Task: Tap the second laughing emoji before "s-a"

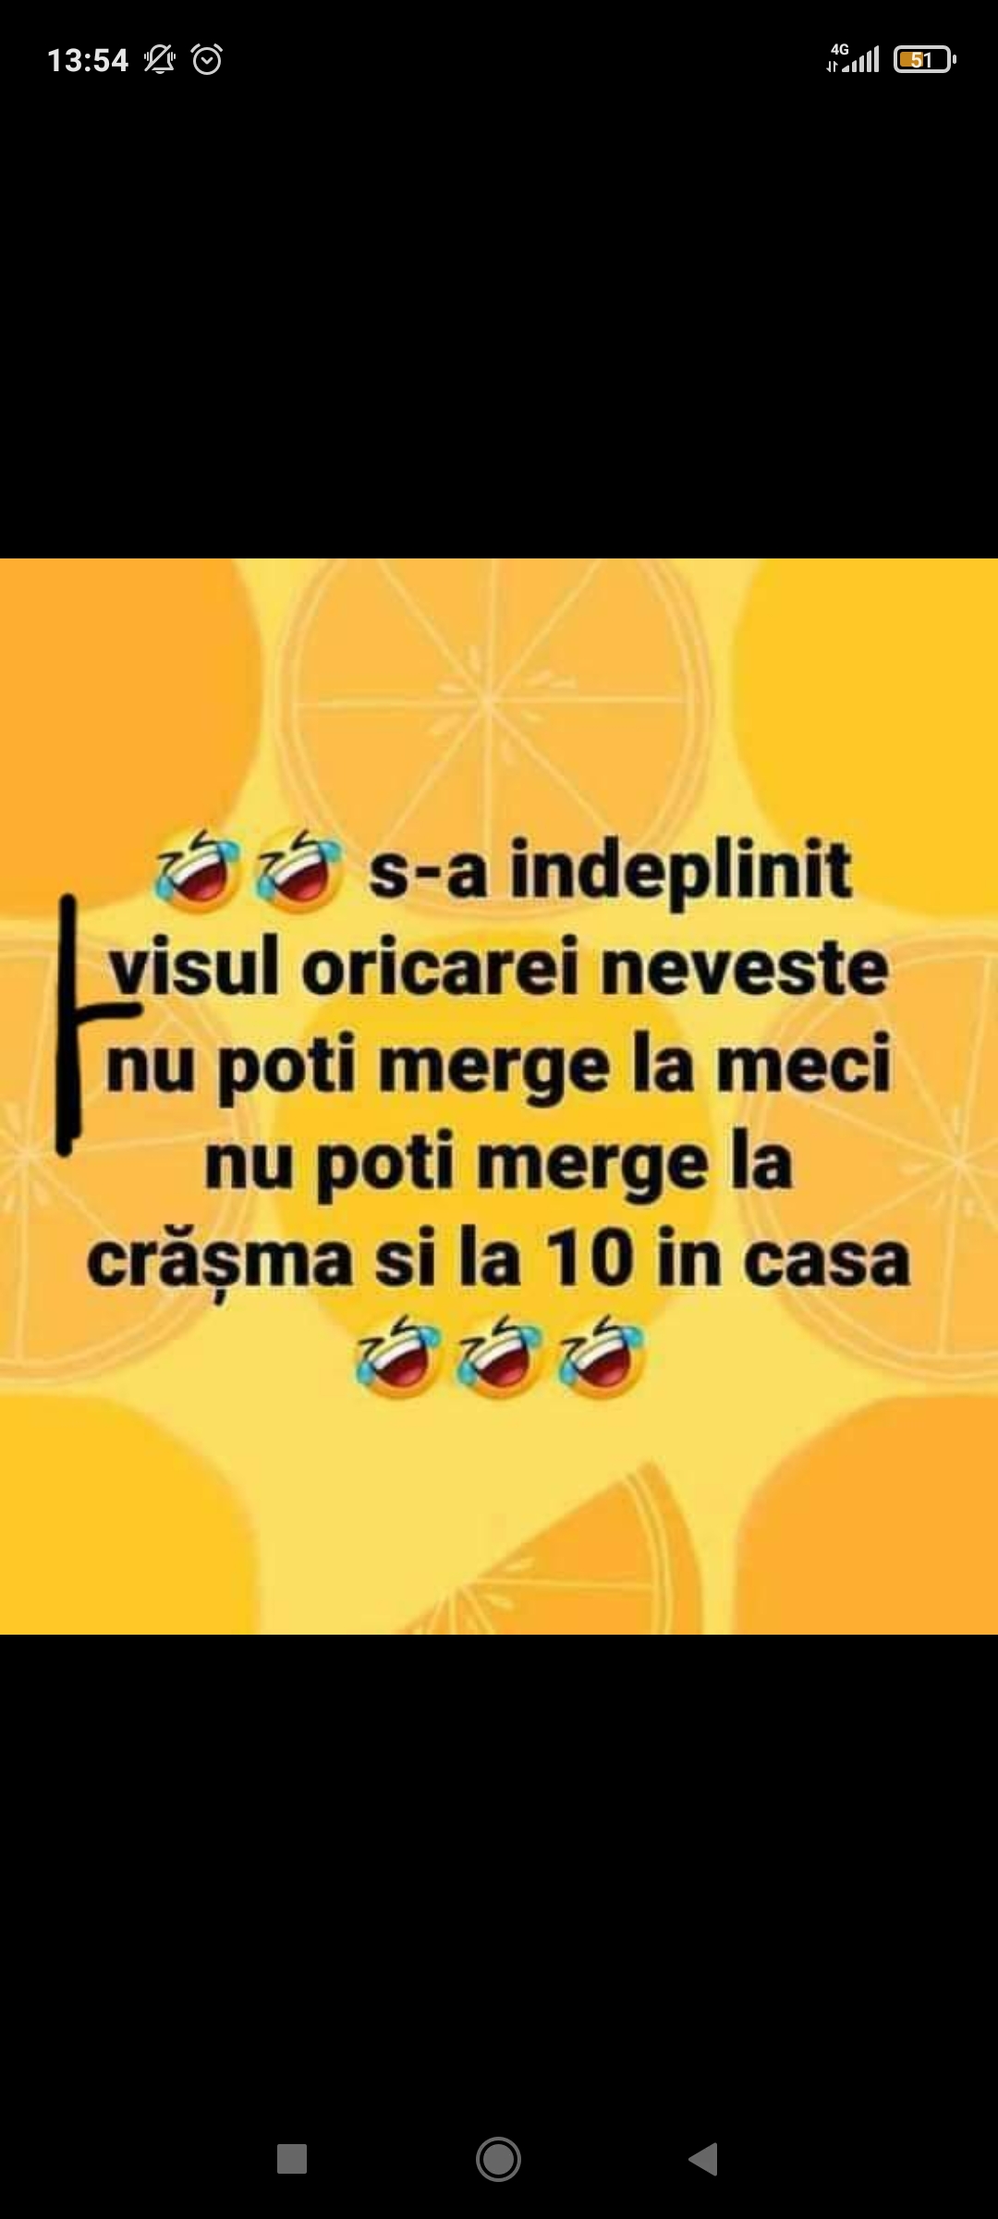Action: [298, 868]
